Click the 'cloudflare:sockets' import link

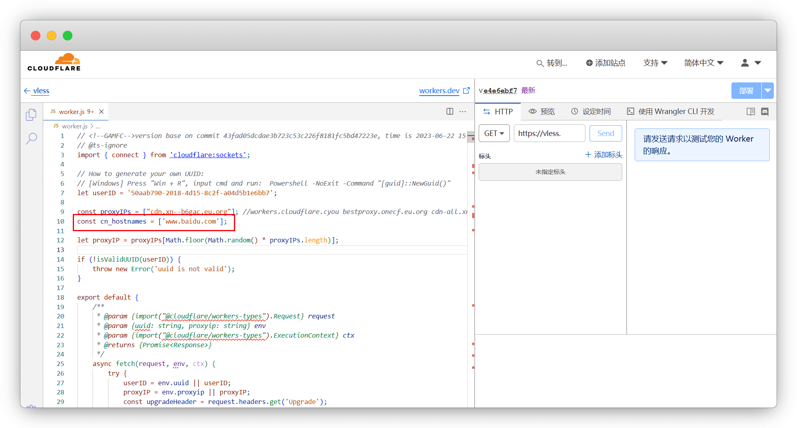pyautogui.click(x=208, y=155)
